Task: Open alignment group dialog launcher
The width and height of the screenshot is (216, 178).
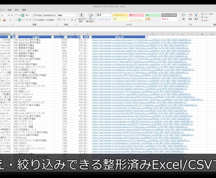Action: (x=56, y=24)
